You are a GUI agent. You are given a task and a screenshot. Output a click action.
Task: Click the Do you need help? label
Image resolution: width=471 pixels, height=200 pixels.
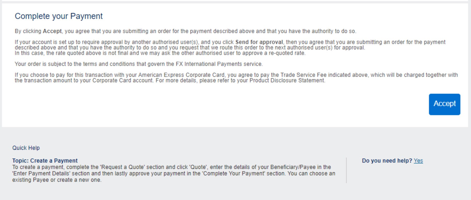click(x=387, y=161)
